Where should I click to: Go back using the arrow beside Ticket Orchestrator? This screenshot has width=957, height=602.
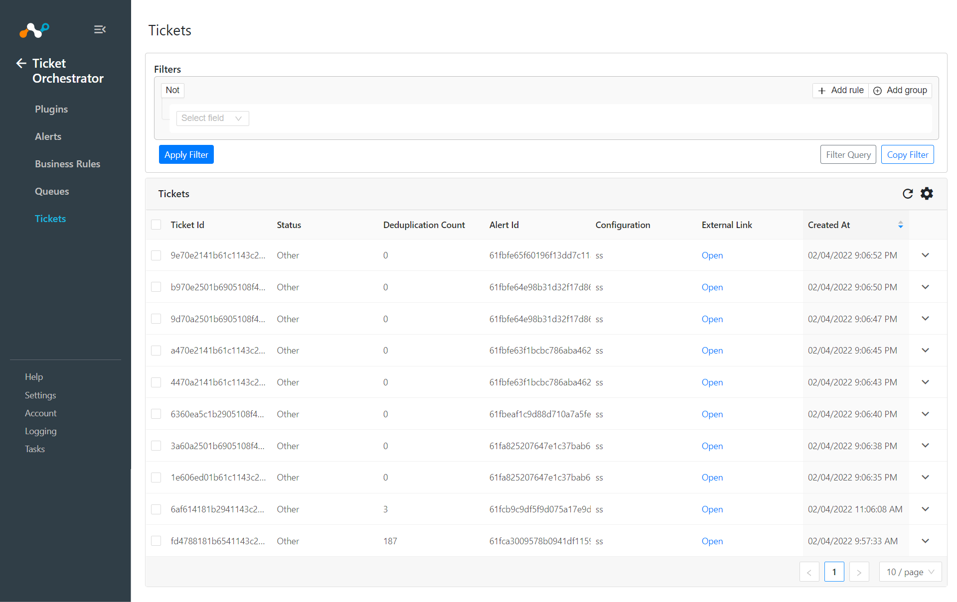[21, 63]
